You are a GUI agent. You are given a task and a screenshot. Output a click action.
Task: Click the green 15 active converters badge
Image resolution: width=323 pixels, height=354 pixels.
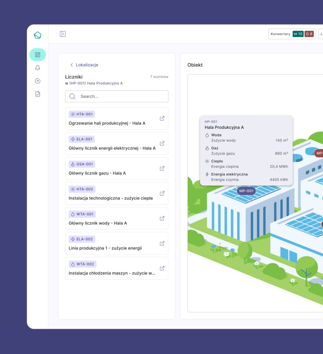coord(298,34)
